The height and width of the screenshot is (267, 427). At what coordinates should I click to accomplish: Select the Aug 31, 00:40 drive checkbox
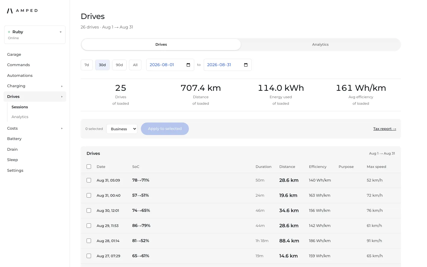click(89, 196)
